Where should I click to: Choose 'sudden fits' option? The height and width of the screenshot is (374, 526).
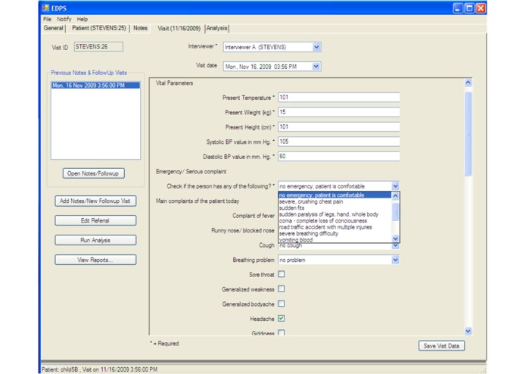point(335,208)
